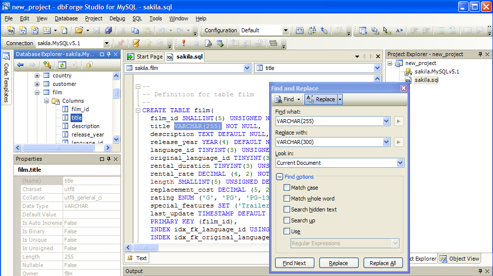The width and height of the screenshot is (493, 276).
Task: Open the title member dropdown
Action: [377, 68]
